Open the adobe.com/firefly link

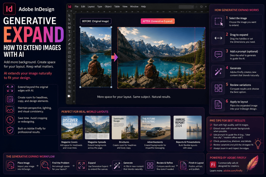coord(233,171)
